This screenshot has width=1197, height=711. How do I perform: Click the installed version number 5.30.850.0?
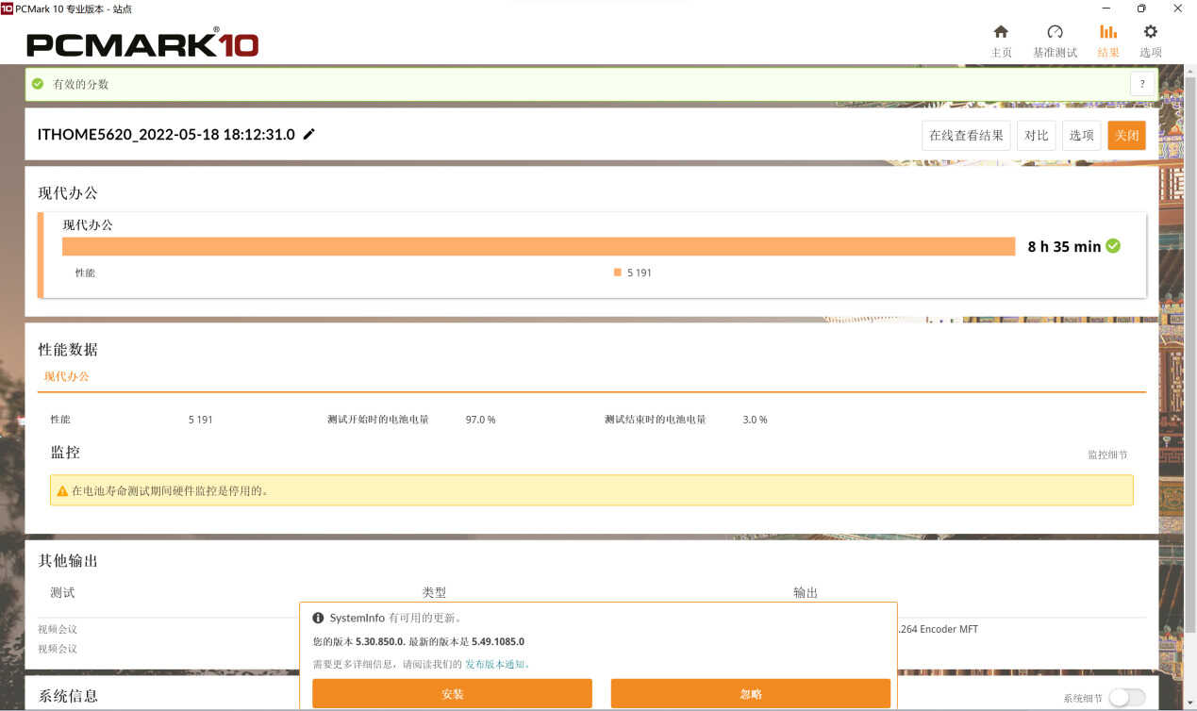pyautogui.click(x=379, y=641)
